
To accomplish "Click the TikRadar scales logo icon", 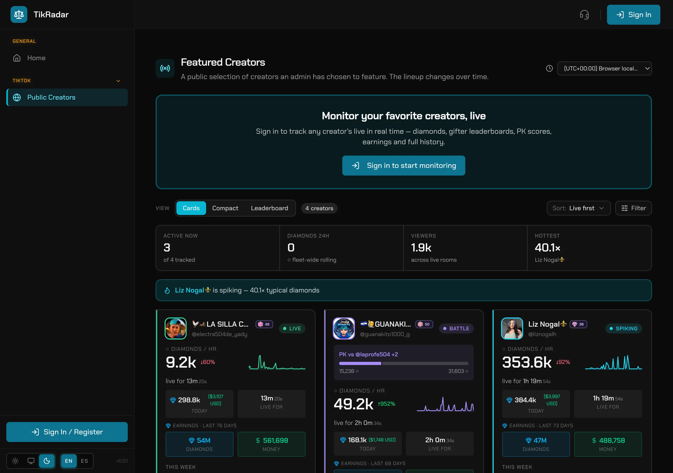I will pyautogui.click(x=19, y=14).
